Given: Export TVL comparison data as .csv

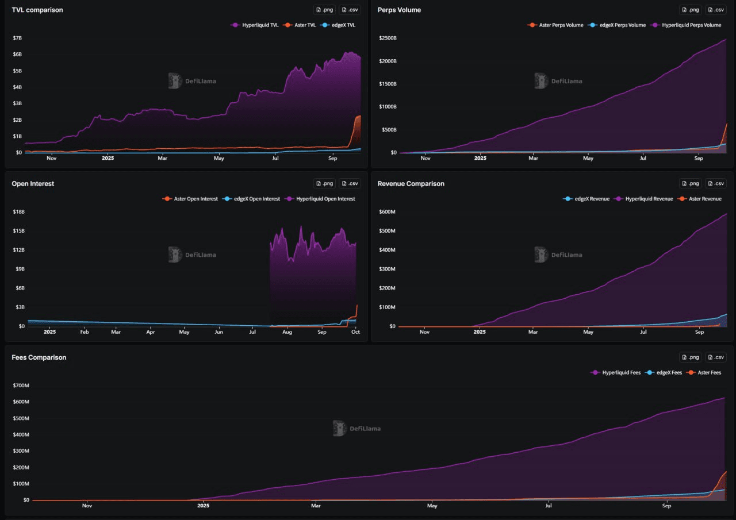Looking at the screenshot, I should coord(350,10).
